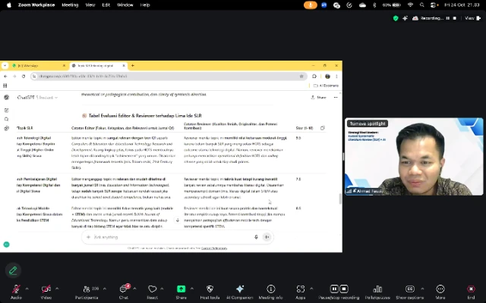486x303 pixels.
Task: Start camera using the Video icon
Action: pos(46,289)
